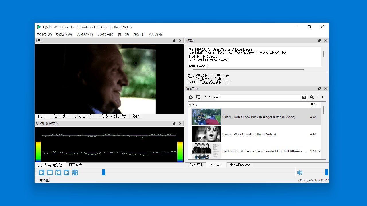Viewport: 367px width, 206px height.
Task: Sort by タイトル column header
Action: coord(248,105)
